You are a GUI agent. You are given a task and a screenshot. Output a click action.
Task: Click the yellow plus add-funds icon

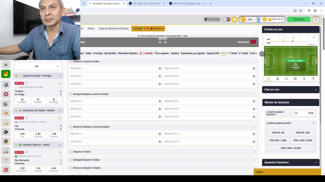[x=265, y=19]
